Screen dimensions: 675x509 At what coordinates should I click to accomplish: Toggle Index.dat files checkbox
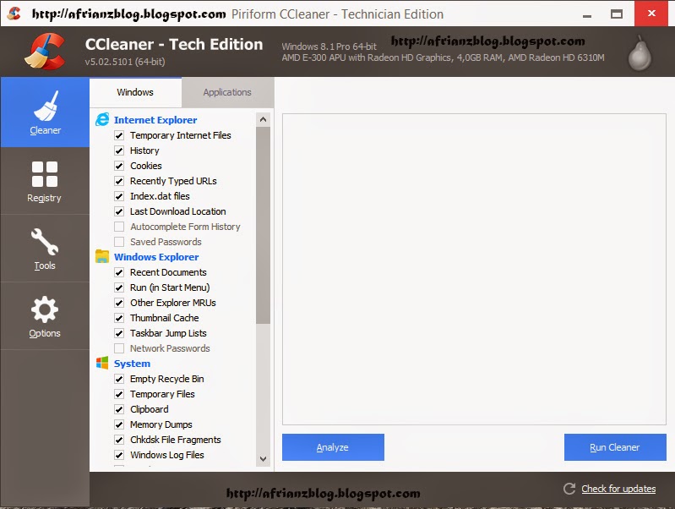(x=119, y=196)
